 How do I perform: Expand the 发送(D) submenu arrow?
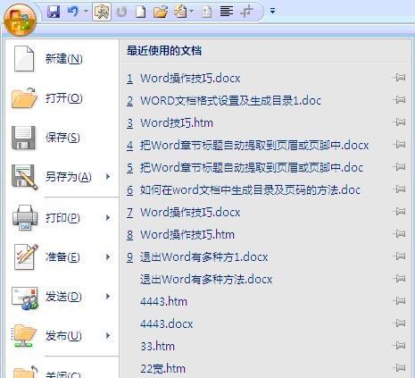pos(108,296)
